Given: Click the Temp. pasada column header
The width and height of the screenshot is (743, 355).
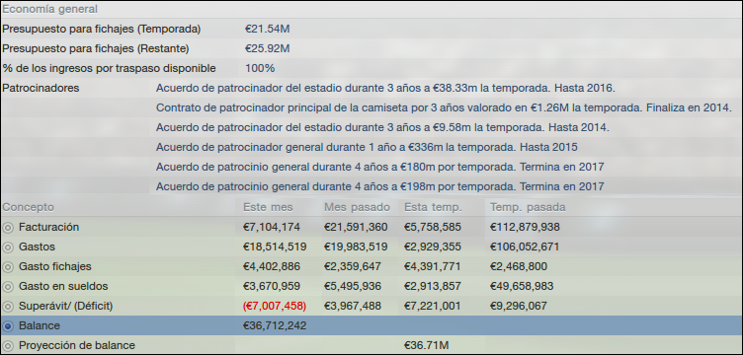Looking at the screenshot, I should point(528,207).
